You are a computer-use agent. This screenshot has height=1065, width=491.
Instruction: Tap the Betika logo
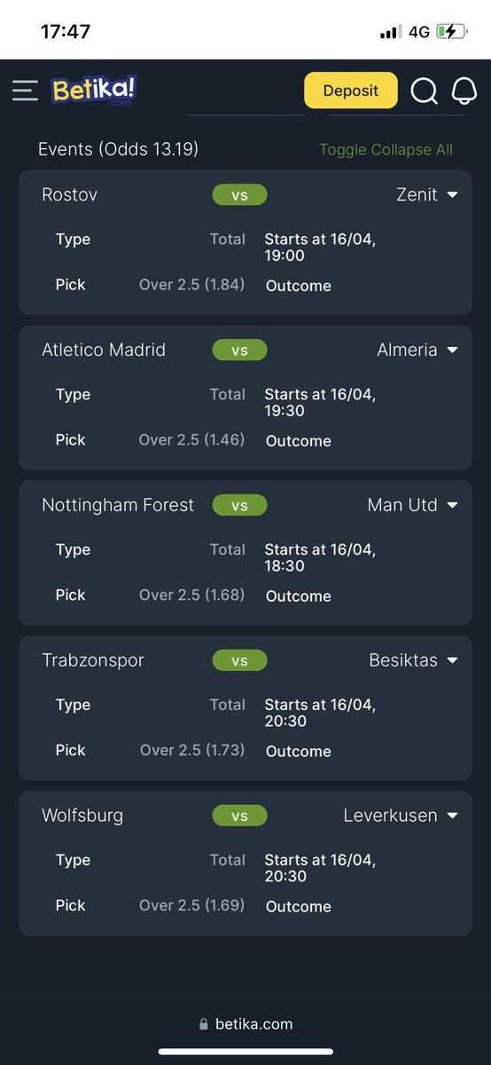pos(94,91)
